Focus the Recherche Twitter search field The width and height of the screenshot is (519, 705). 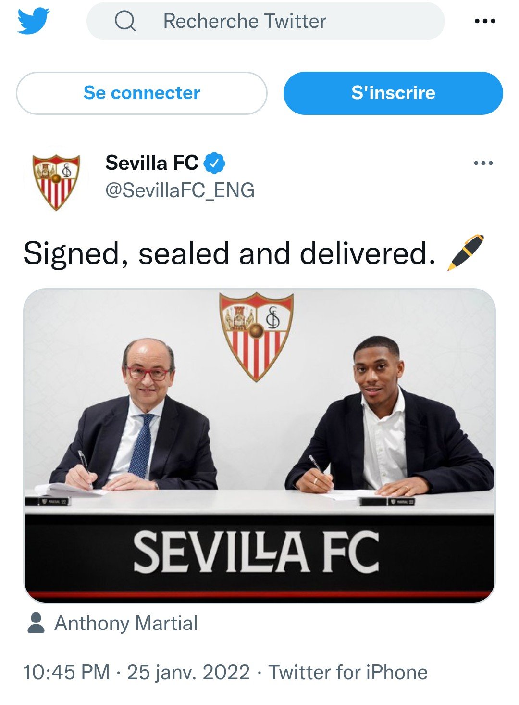coord(288,21)
